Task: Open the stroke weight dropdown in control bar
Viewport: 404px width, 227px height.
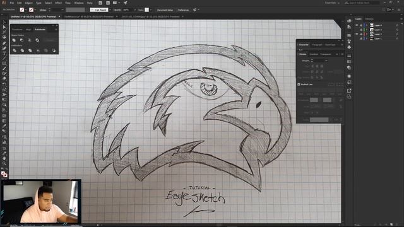Action: (62, 10)
